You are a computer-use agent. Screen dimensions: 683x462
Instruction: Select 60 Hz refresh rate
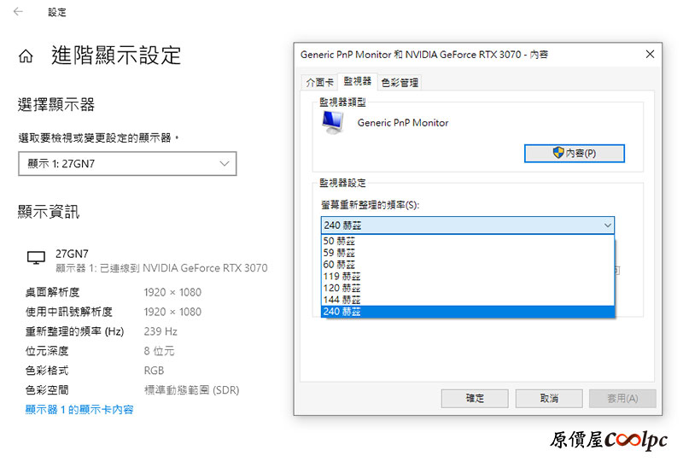(467, 265)
